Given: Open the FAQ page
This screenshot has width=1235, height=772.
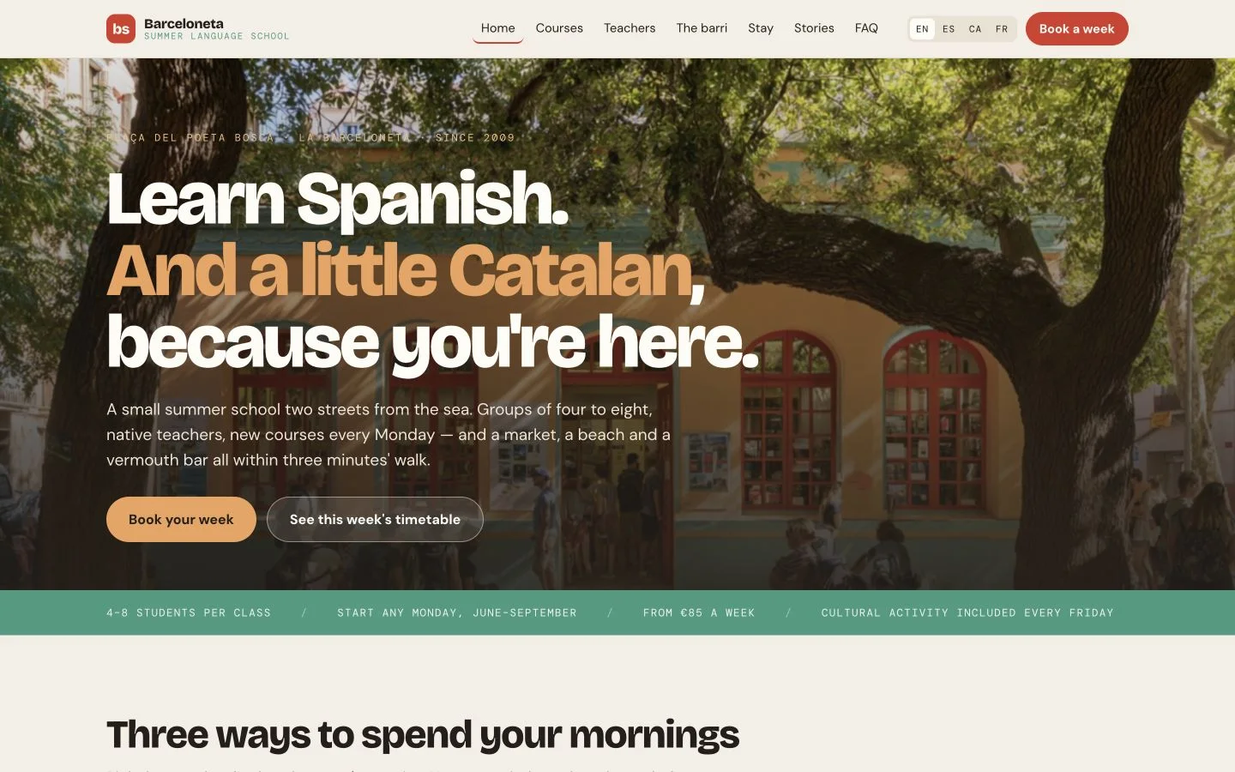Looking at the screenshot, I should [866, 28].
